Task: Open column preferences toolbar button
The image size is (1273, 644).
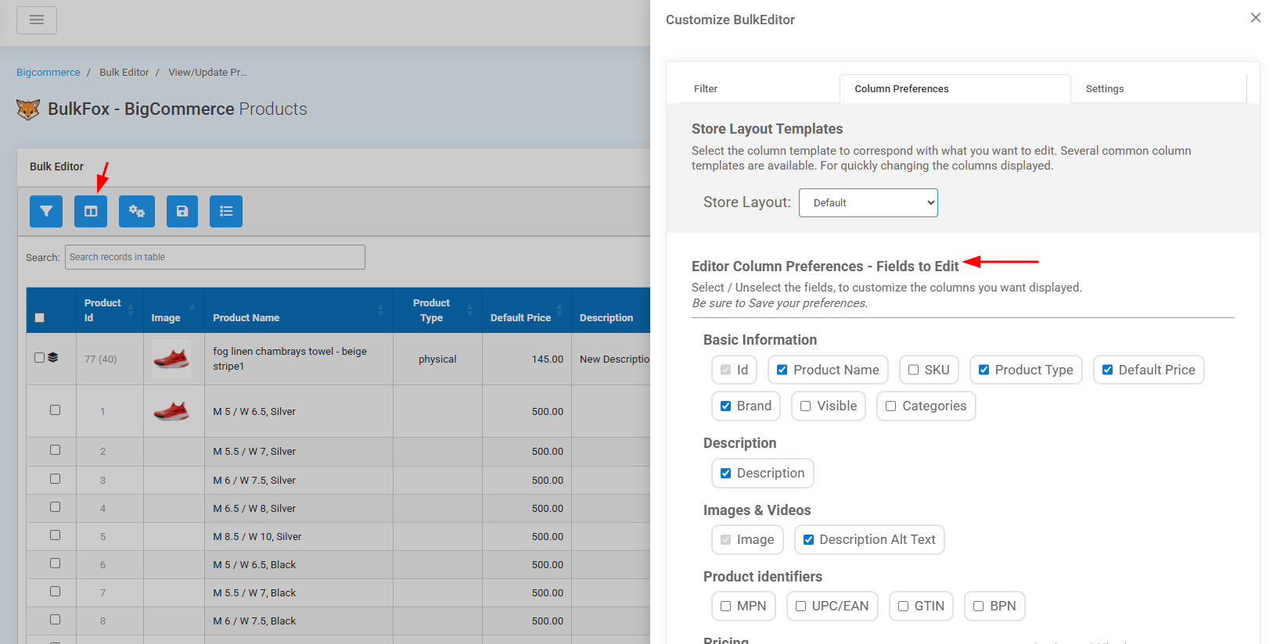Action: (x=91, y=211)
